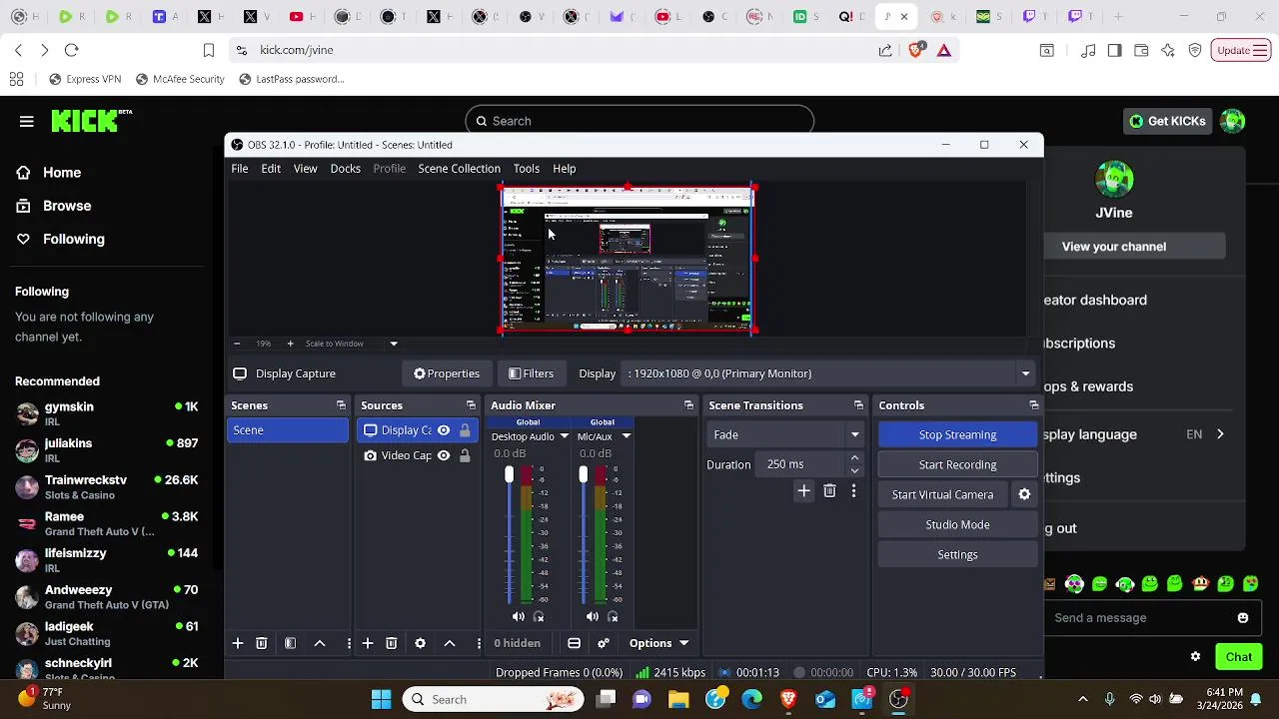
Task: Zoom in preview with plus icon
Action: (290, 344)
